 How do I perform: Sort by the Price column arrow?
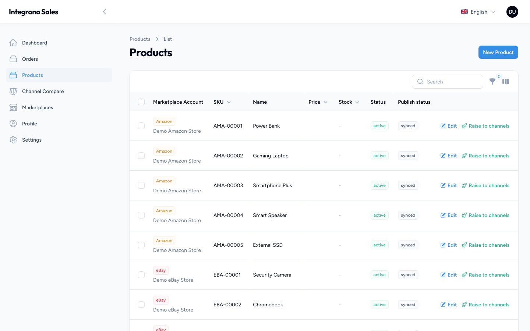coord(325,102)
